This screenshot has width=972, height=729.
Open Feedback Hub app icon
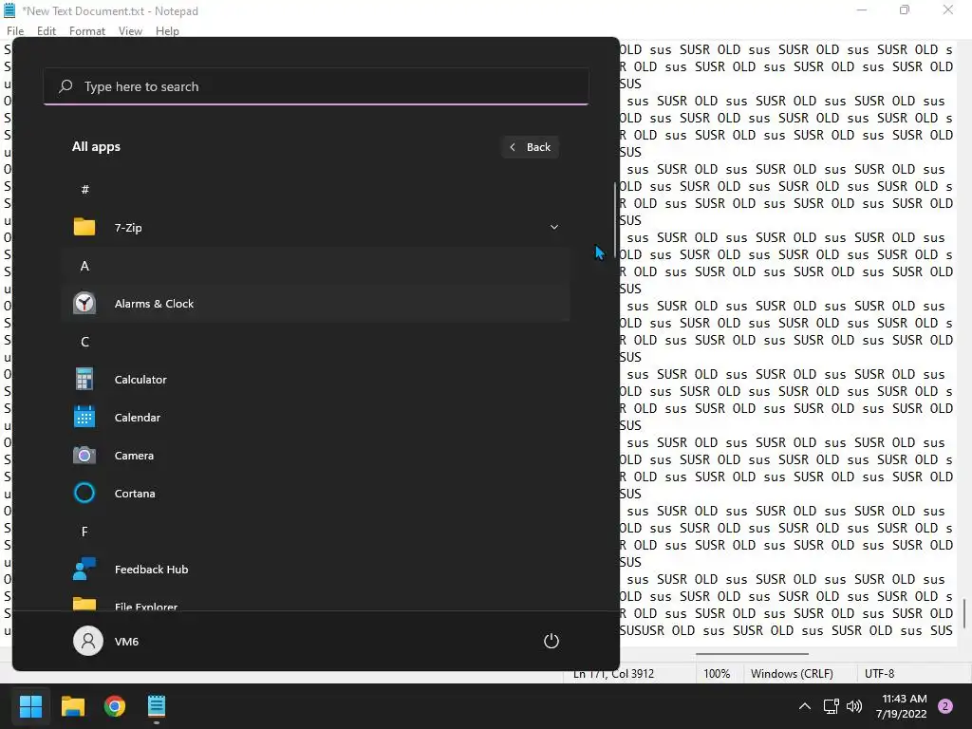coord(84,569)
